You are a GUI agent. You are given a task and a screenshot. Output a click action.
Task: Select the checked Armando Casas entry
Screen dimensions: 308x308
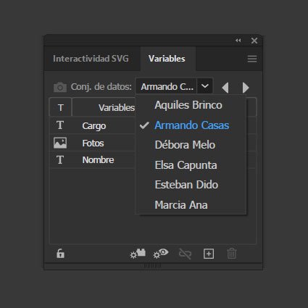click(x=191, y=125)
